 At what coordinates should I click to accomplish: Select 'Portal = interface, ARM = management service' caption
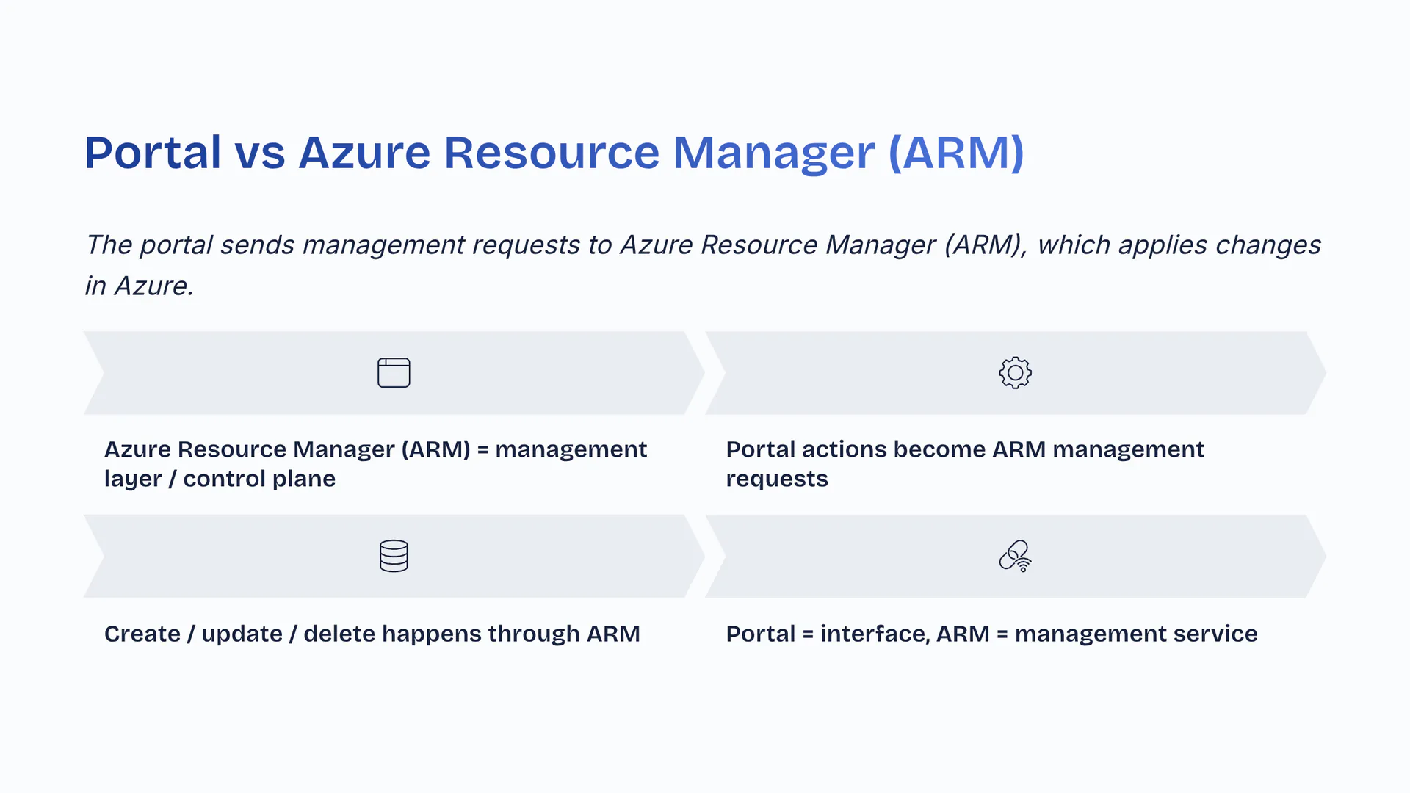pos(991,634)
